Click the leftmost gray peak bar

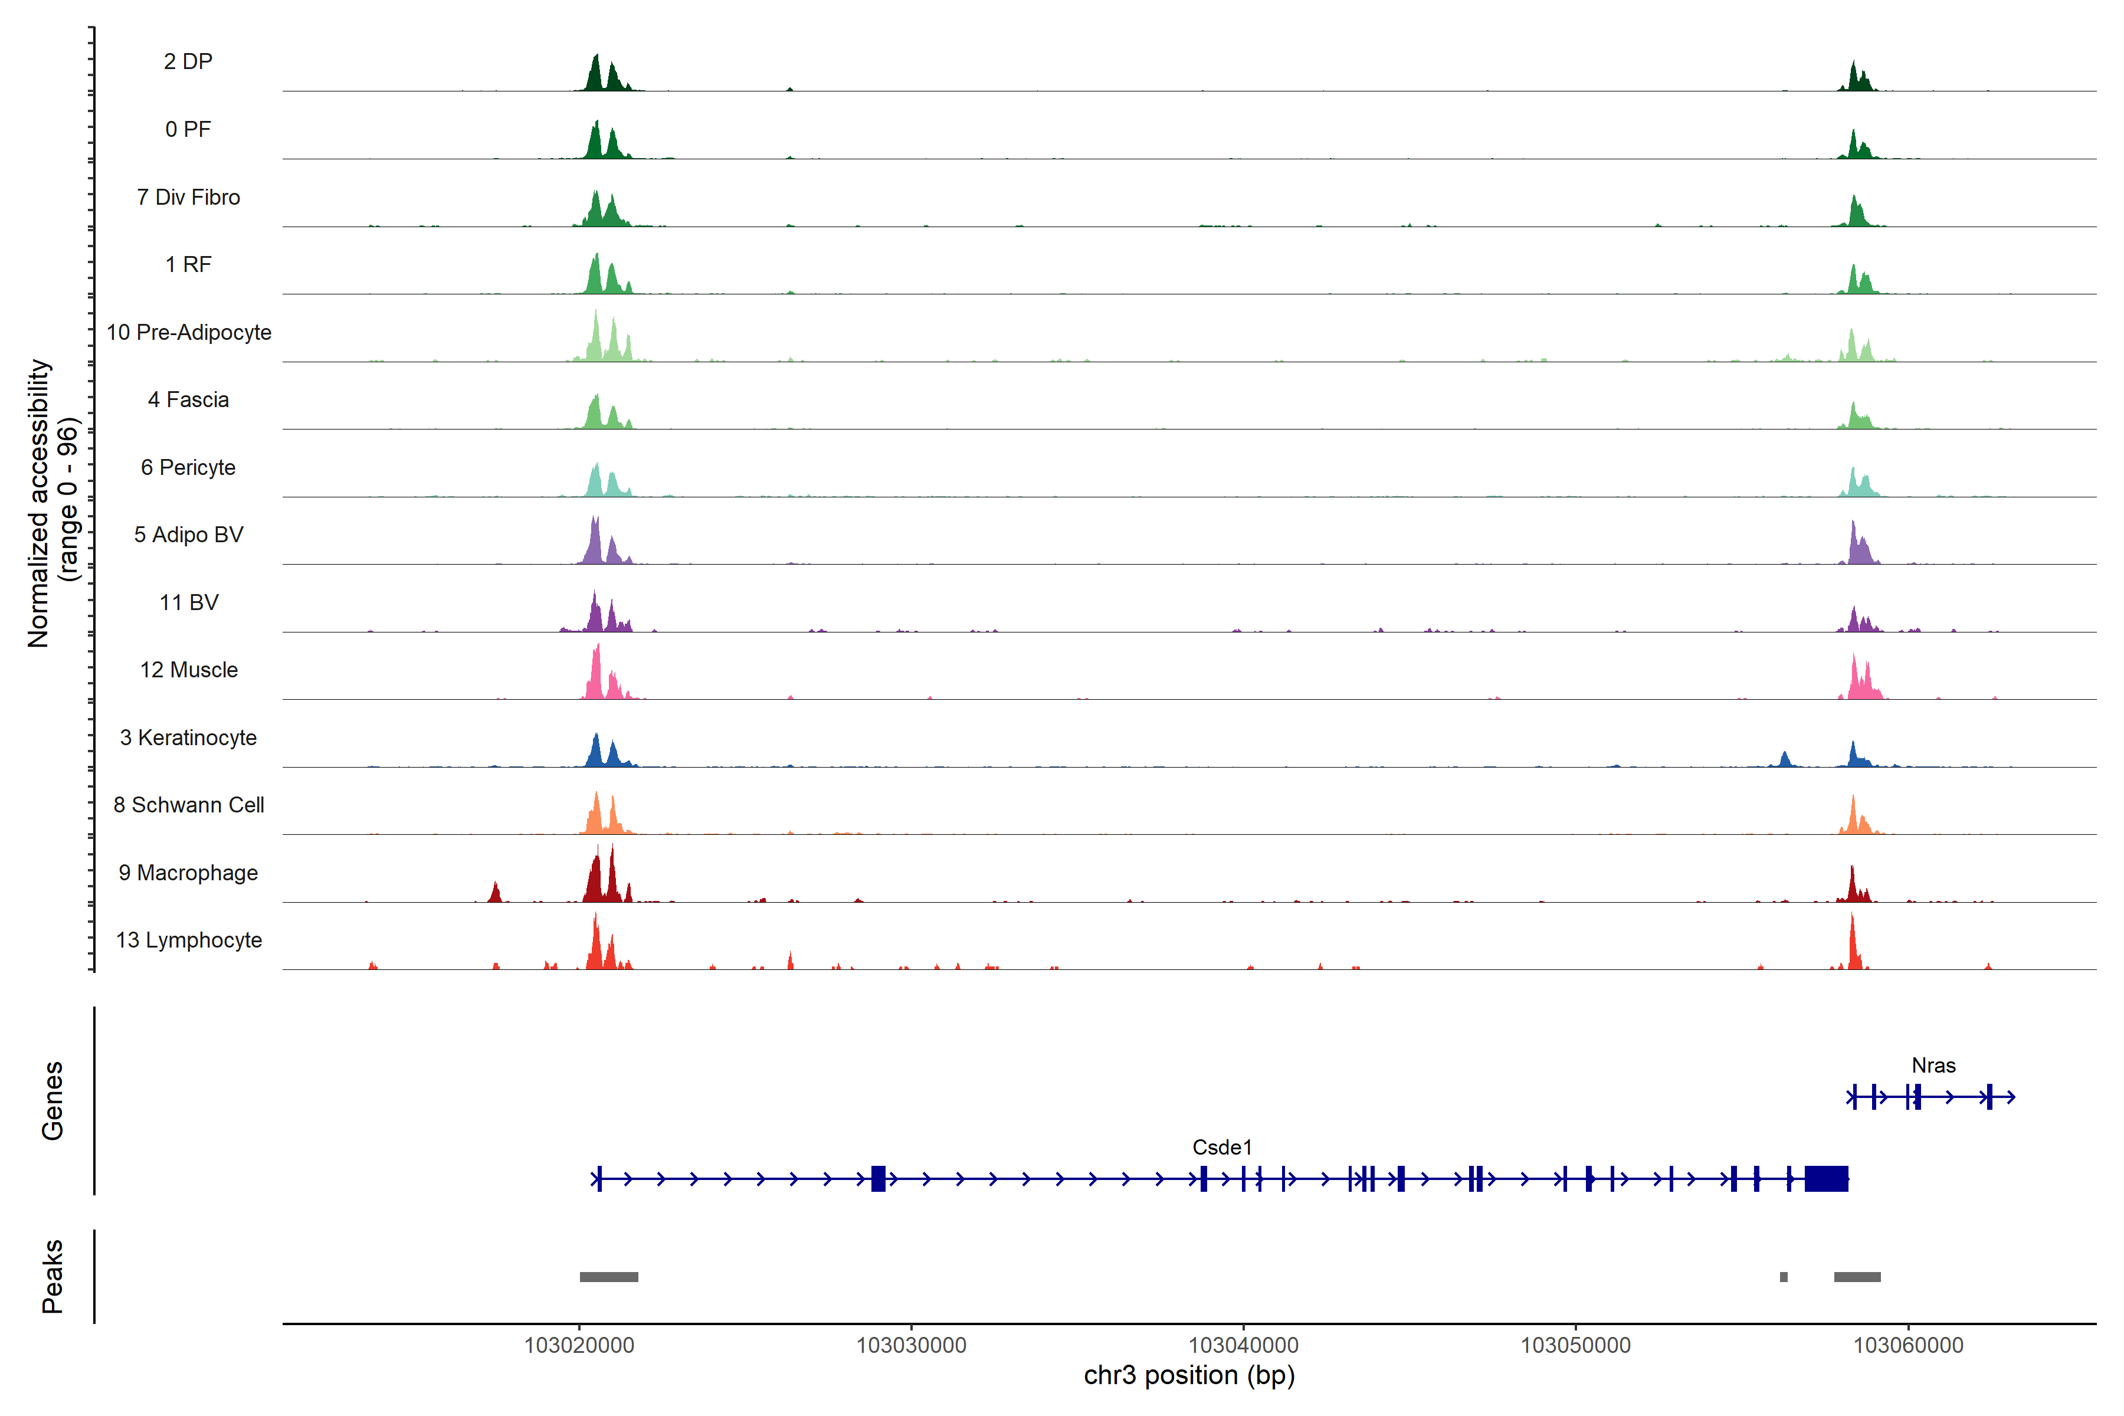609,1277
